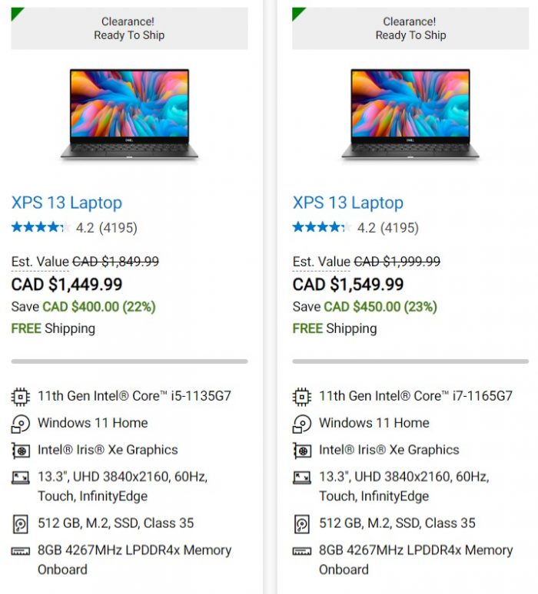538x594 pixels.
Task: Click display icon beside 13.3" UHD, left card
Action: pyautogui.click(x=21, y=477)
